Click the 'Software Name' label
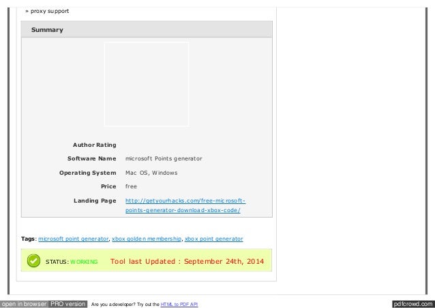The width and height of the screenshot is (435, 308). coord(92,158)
